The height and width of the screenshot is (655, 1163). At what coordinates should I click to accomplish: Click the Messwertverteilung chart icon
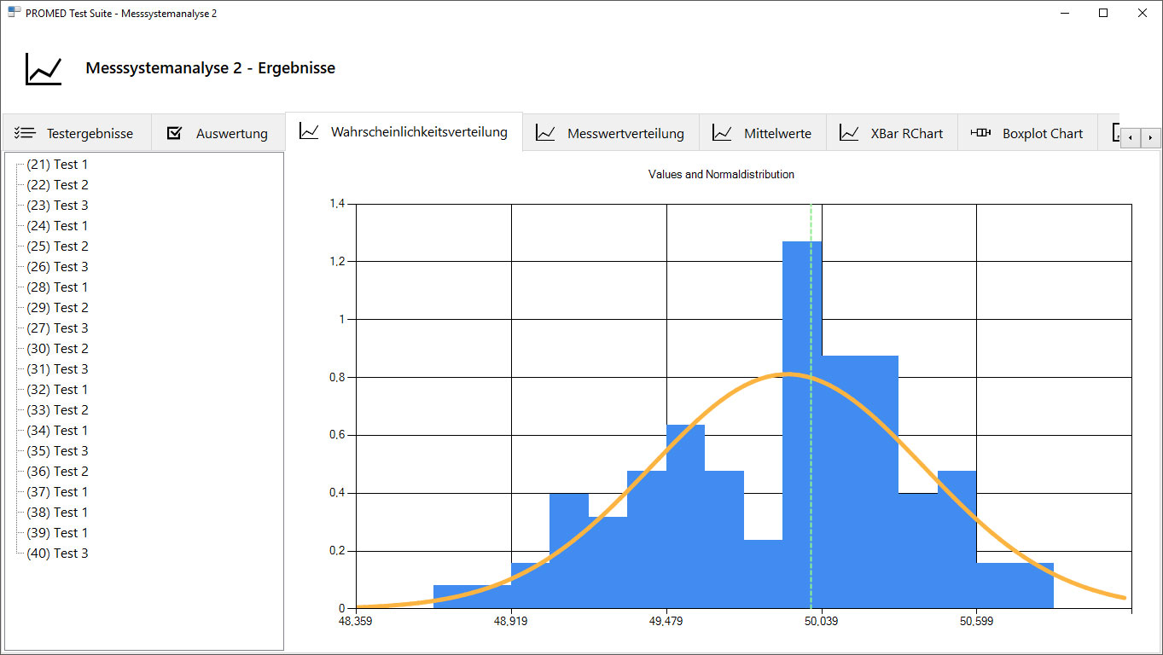[x=545, y=133]
